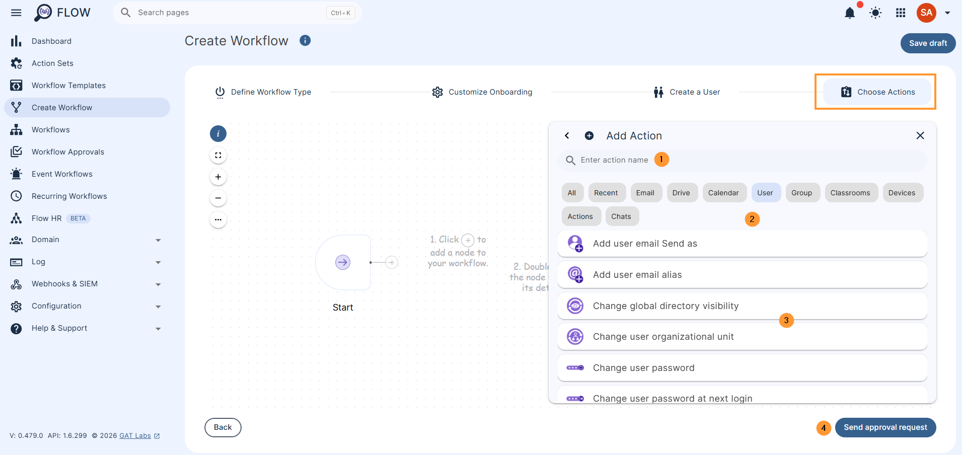Filter actions by Recent

[x=606, y=193]
